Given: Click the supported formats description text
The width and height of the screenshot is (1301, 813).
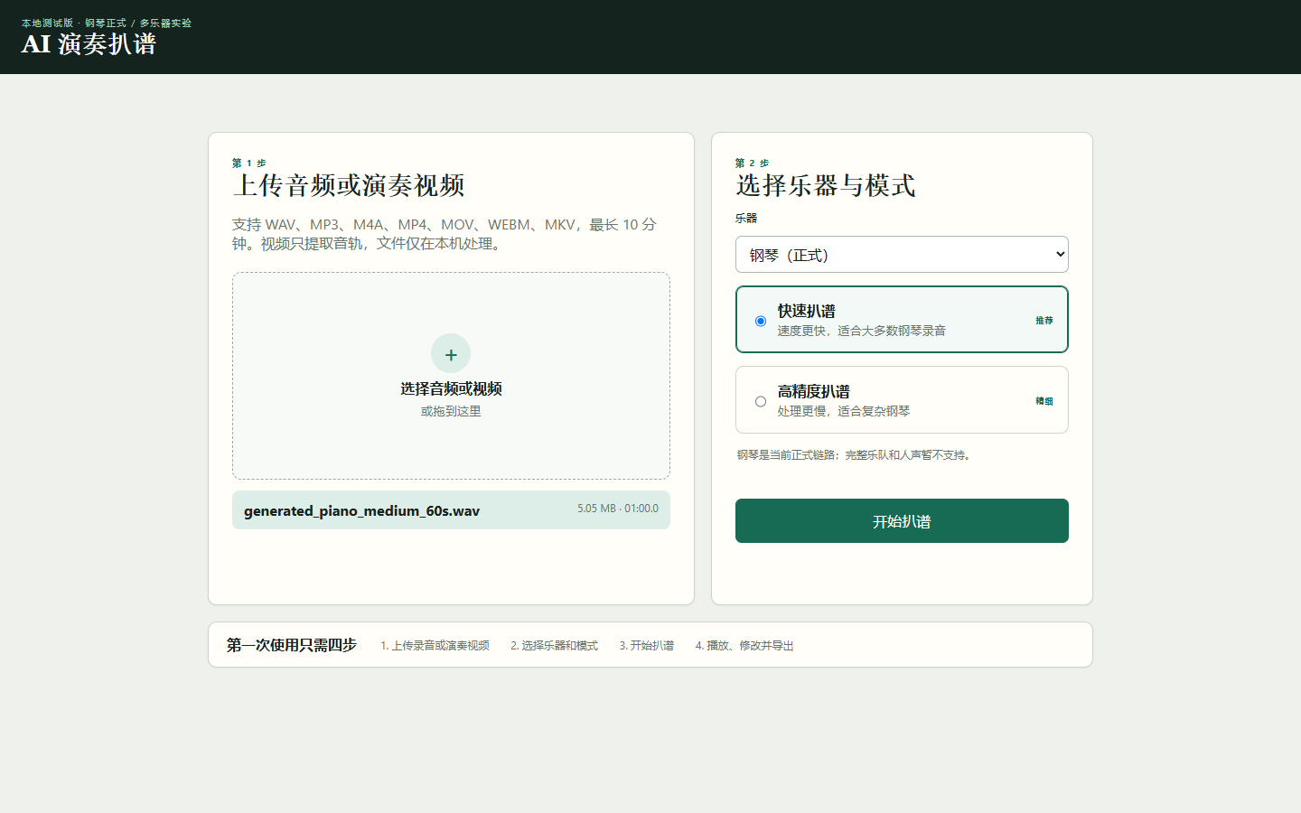Looking at the screenshot, I should [x=445, y=234].
